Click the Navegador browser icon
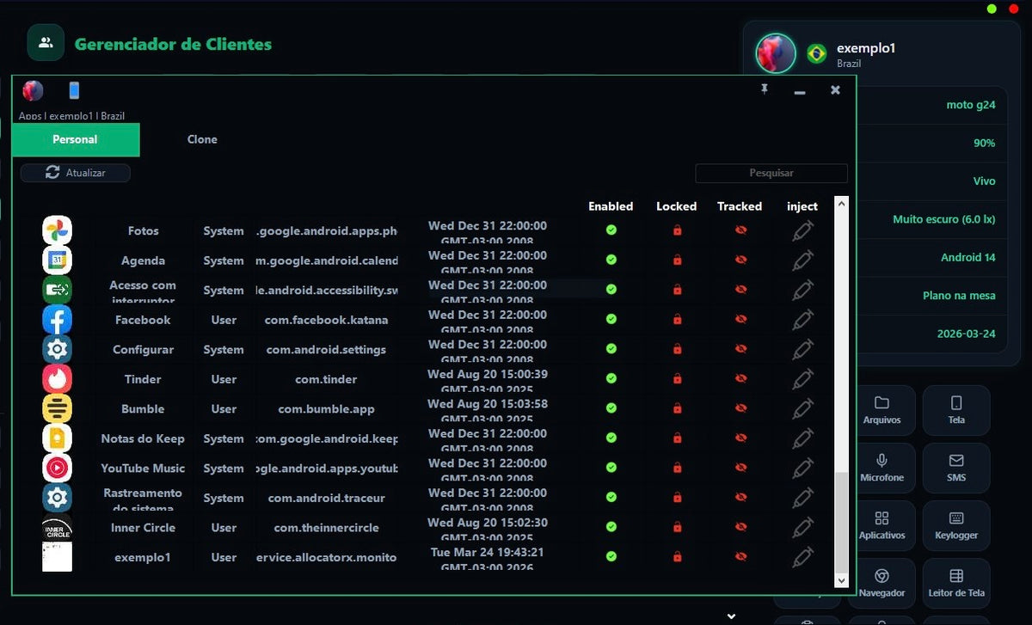Viewport: 1032px width, 625px height. 881,583
